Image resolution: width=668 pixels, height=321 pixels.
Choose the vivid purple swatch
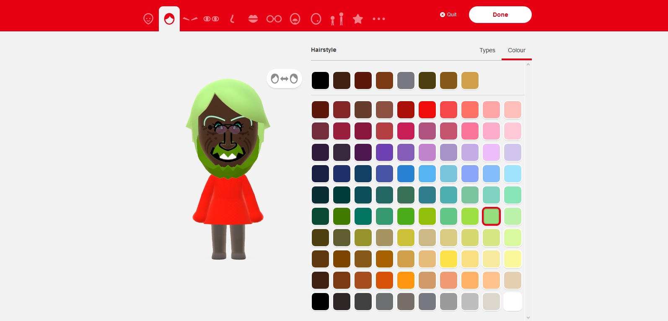click(x=385, y=153)
